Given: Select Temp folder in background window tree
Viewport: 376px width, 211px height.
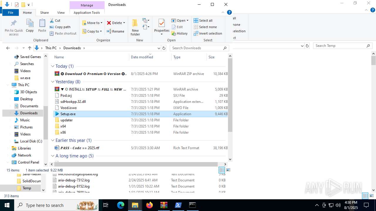Looking at the screenshot, I should pyautogui.click(x=24, y=188).
